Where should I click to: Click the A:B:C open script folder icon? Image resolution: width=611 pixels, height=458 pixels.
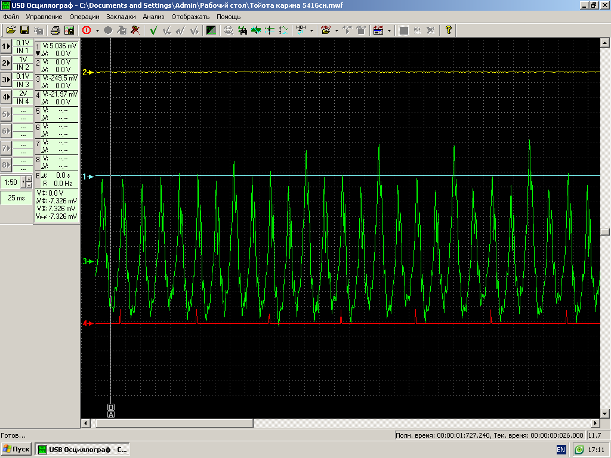coord(326,30)
